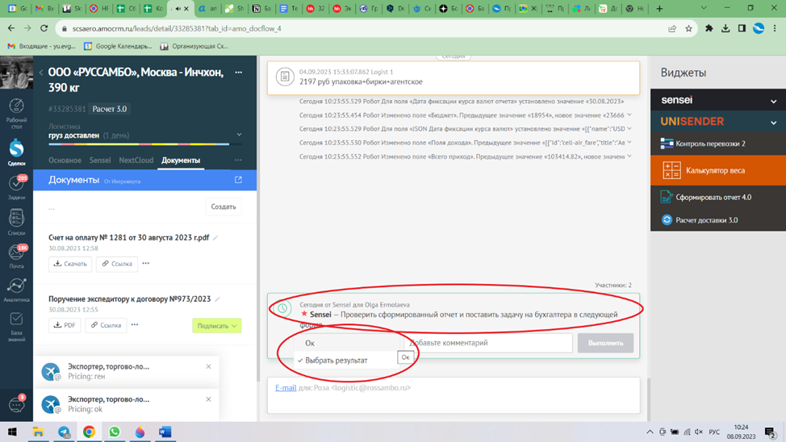This screenshot has width=786, height=442.
Task: Expand the pipeline stage 'груз доставлен' dropdown
Action: [239, 135]
